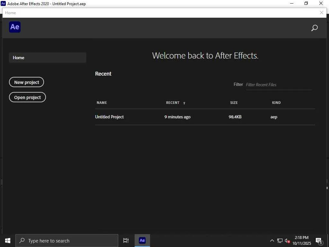Show hidden system tray icons
Screen dimensions: 329x247
click(272, 241)
